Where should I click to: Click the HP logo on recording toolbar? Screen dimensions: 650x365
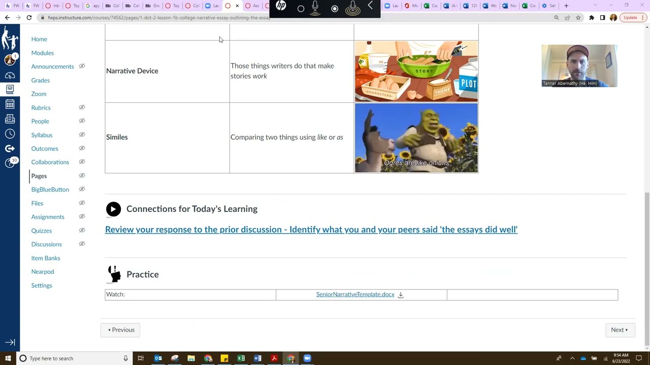[x=281, y=6]
